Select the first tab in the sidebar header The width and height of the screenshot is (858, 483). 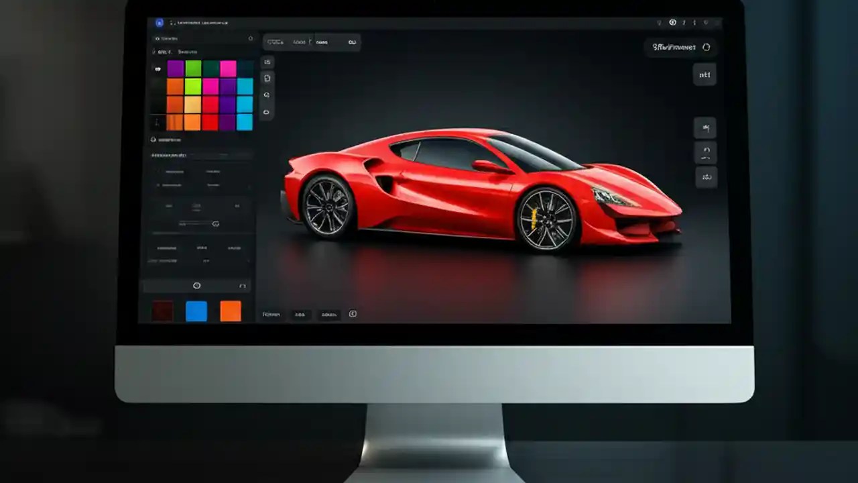pyautogui.click(x=164, y=52)
